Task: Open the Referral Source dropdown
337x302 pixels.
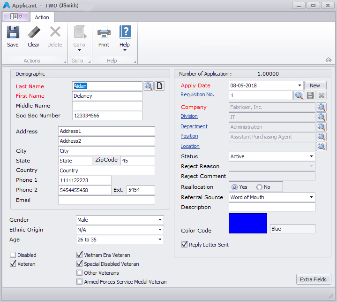Action: 311,197
